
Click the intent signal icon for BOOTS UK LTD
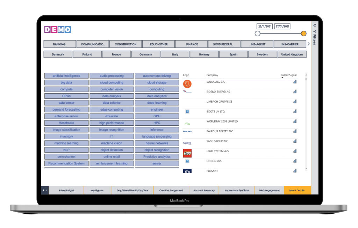[295, 111]
